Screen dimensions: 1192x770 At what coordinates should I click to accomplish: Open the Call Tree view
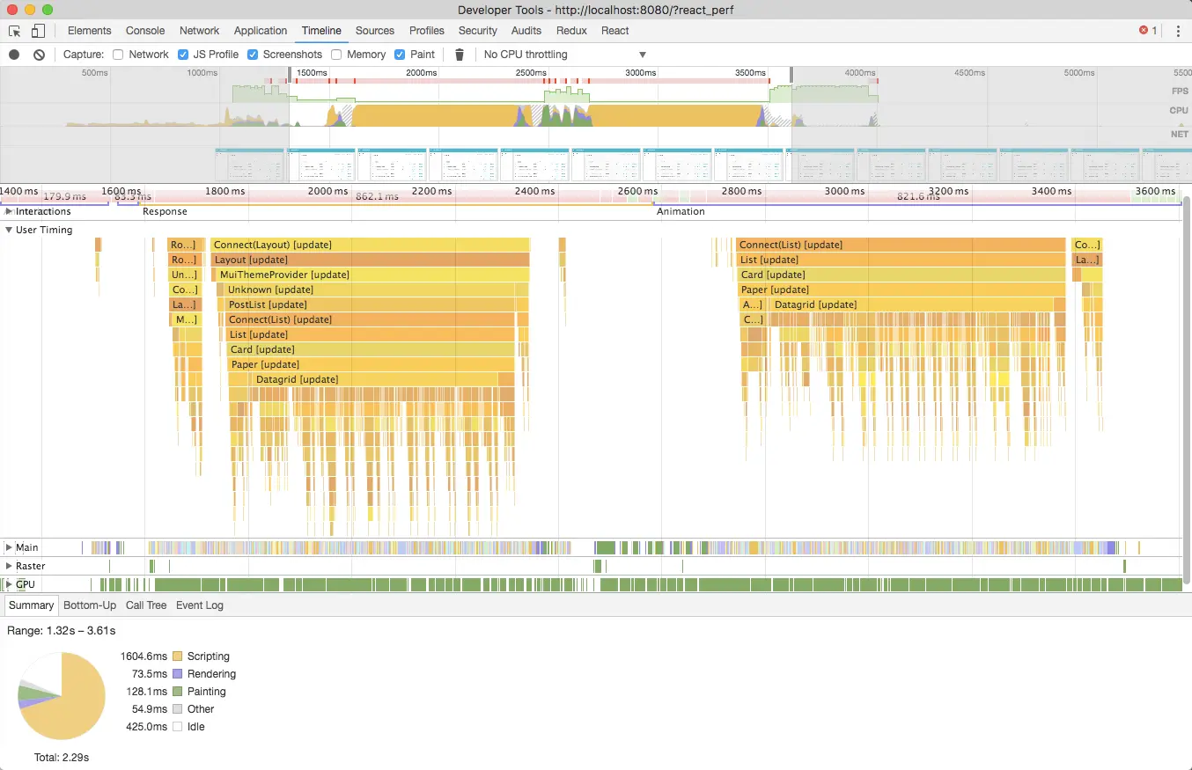(145, 605)
